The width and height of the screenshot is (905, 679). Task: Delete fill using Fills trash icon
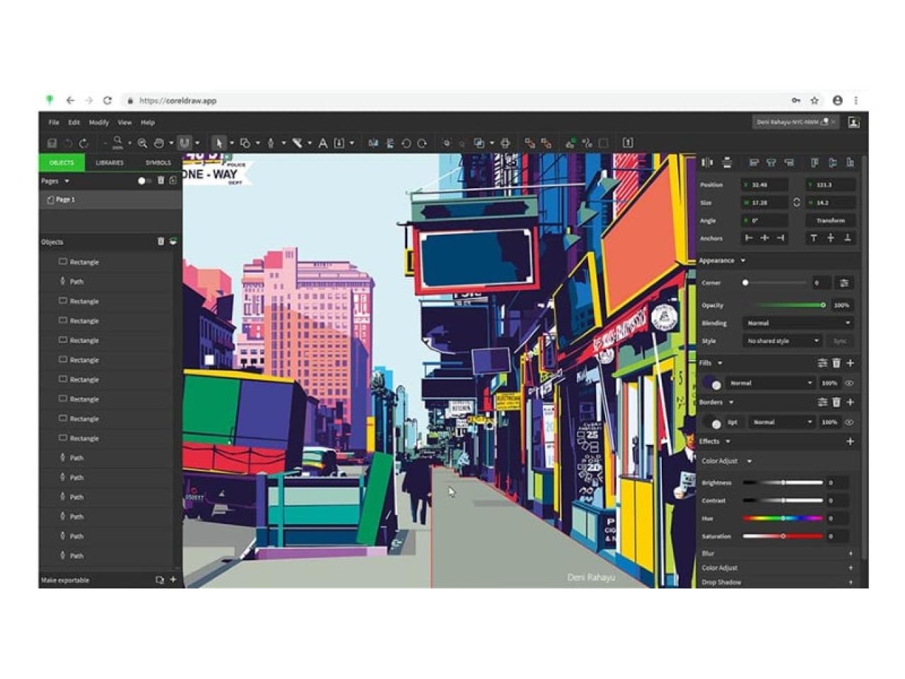coord(836,363)
